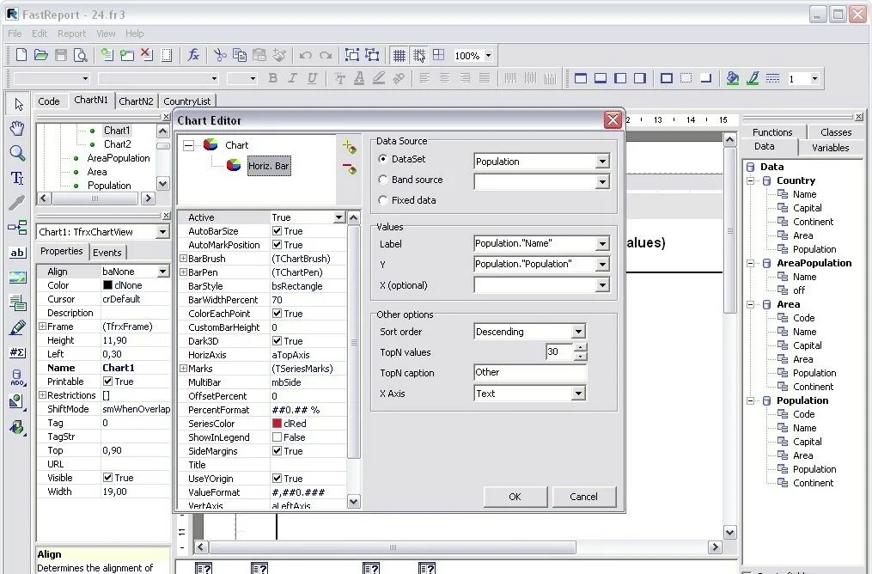Click the Open report folder icon
The image size is (872, 574).
coord(41,54)
